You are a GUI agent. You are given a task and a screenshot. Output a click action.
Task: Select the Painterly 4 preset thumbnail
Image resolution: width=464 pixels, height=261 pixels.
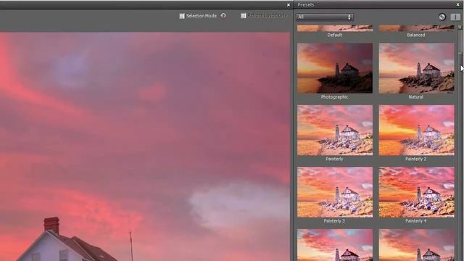coord(416,192)
